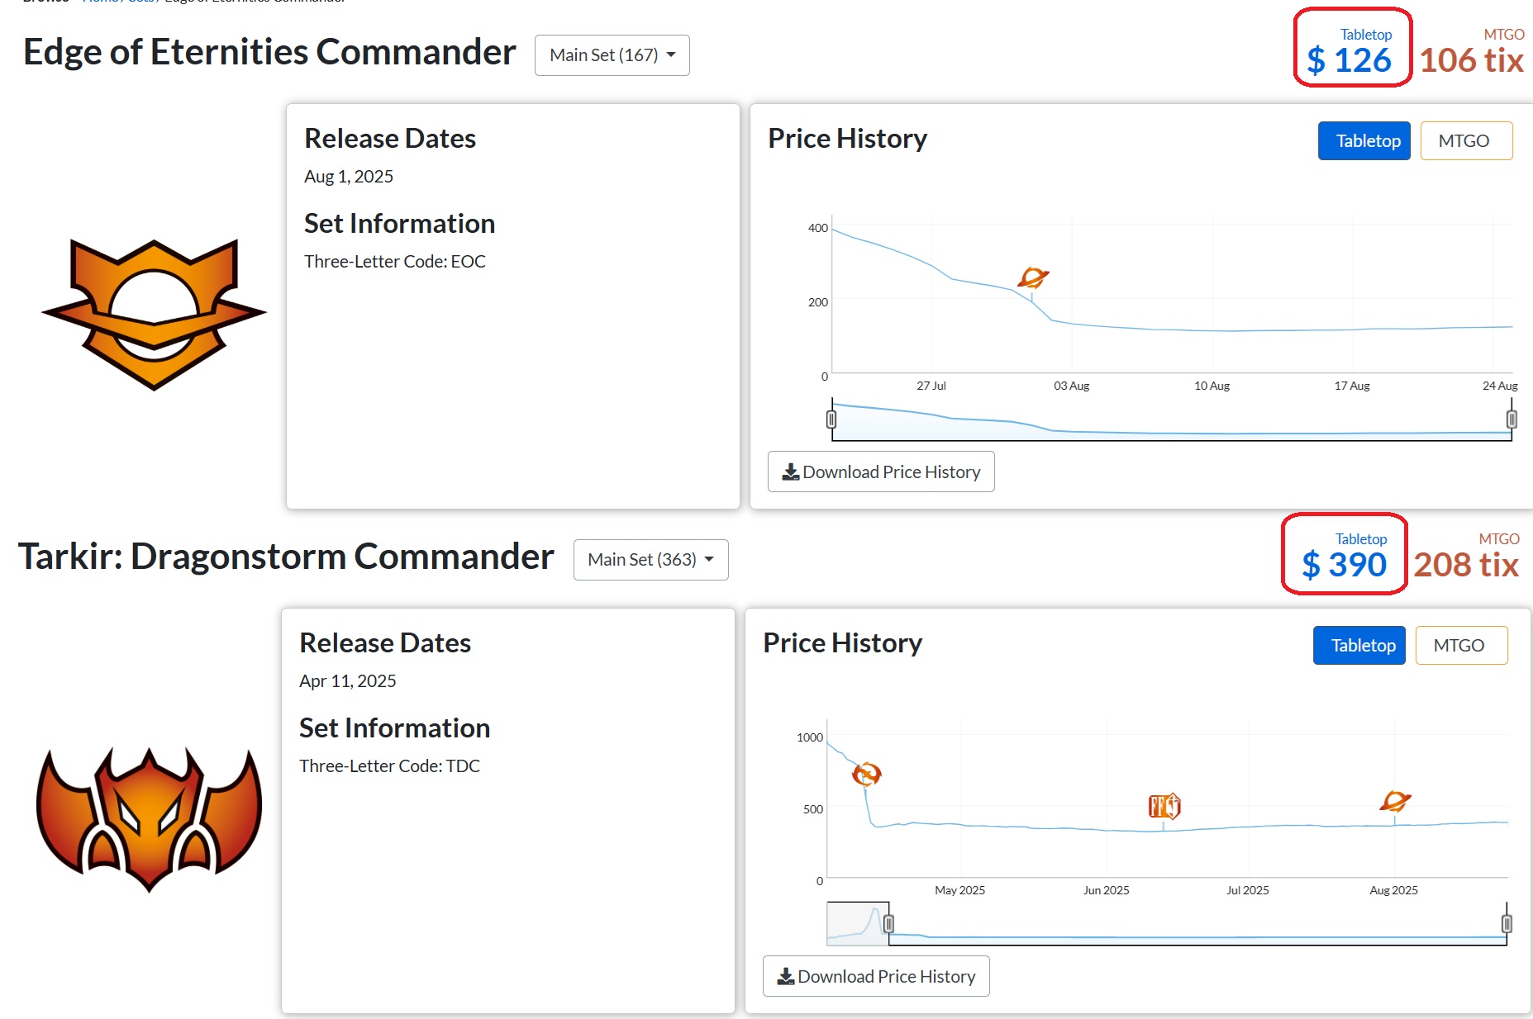Viewport: 1533px width, 1019px height.
Task: Click the 106 tix MTGO price
Action: click(1471, 59)
